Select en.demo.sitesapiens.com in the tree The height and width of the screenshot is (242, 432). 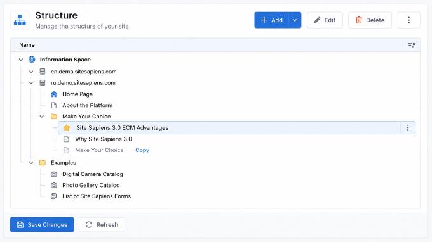(x=83, y=72)
